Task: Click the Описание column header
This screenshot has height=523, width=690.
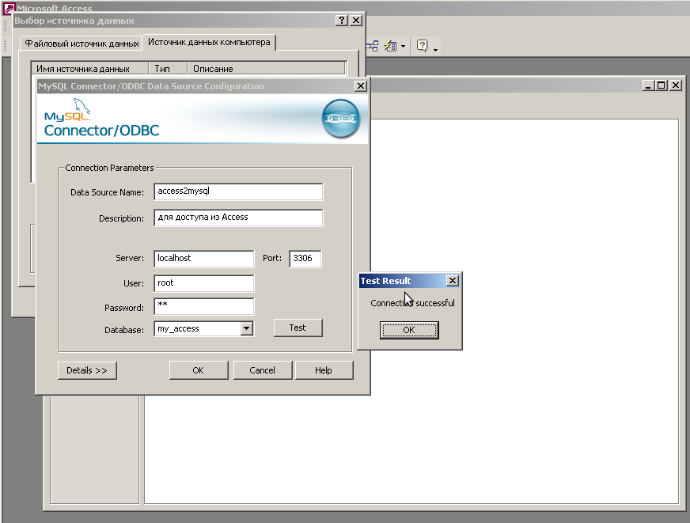Action: click(267, 69)
